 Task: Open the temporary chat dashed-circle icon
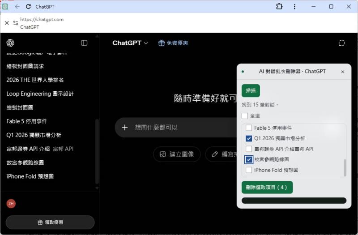point(341,43)
